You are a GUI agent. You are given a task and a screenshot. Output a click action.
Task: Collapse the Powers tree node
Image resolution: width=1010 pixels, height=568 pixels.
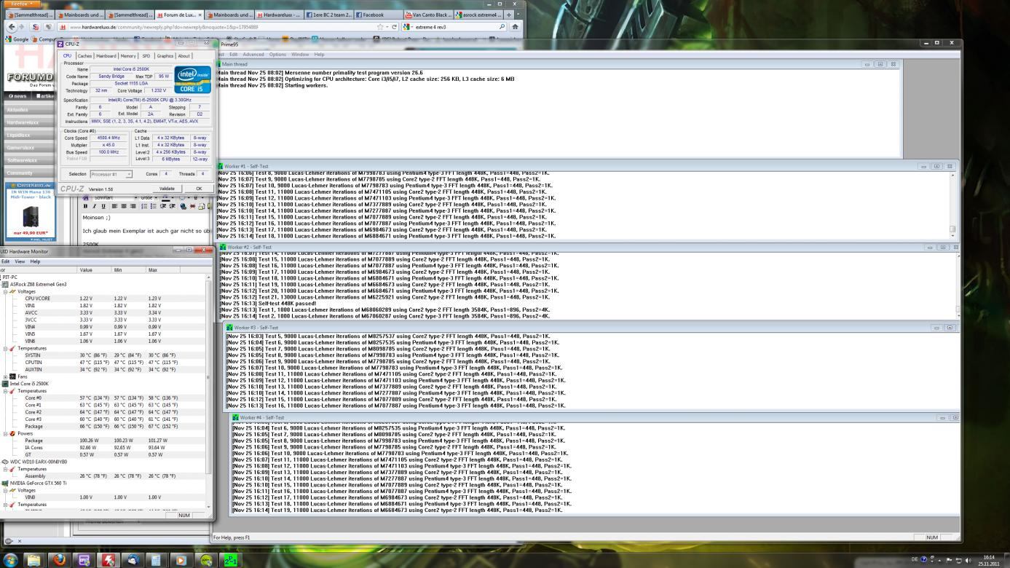coord(6,433)
